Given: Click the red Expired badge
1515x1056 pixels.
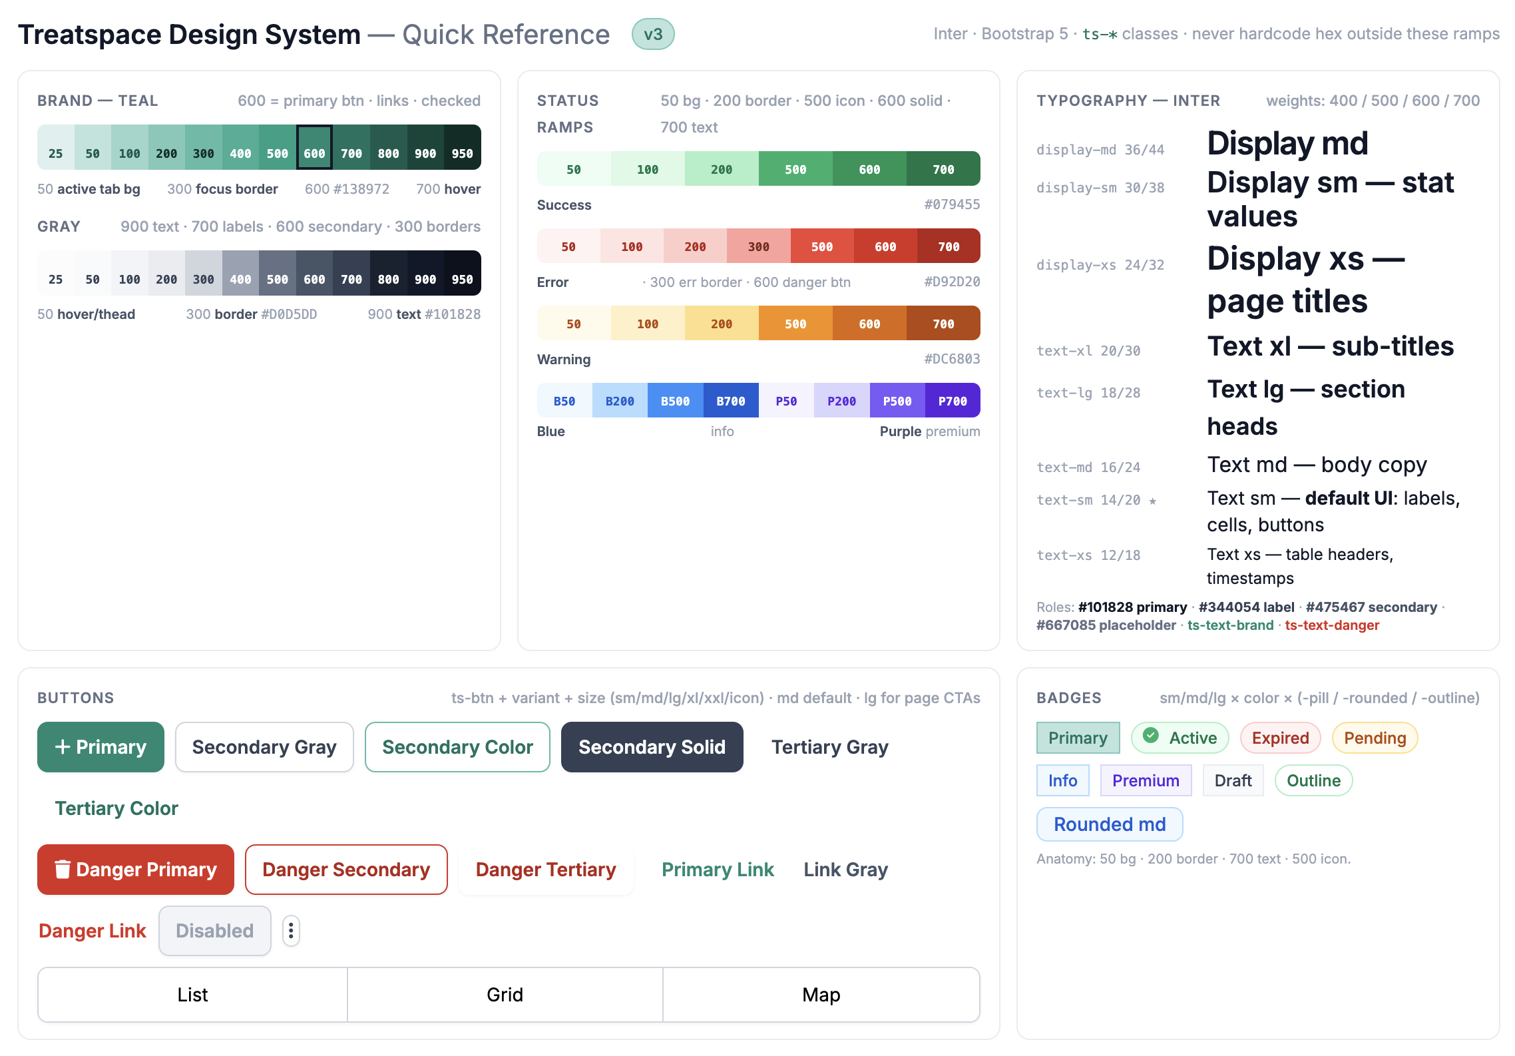Looking at the screenshot, I should (x=1281, y=738).
